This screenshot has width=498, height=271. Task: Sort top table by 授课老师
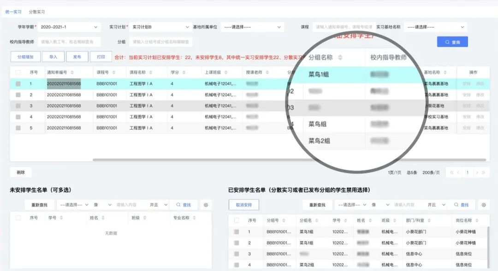267,73
